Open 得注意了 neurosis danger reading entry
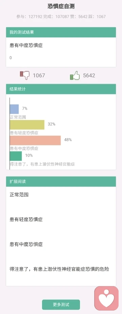 (59, 269)
